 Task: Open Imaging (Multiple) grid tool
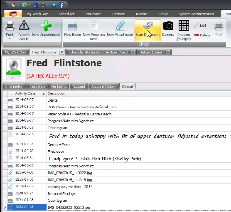pos(184,30)
